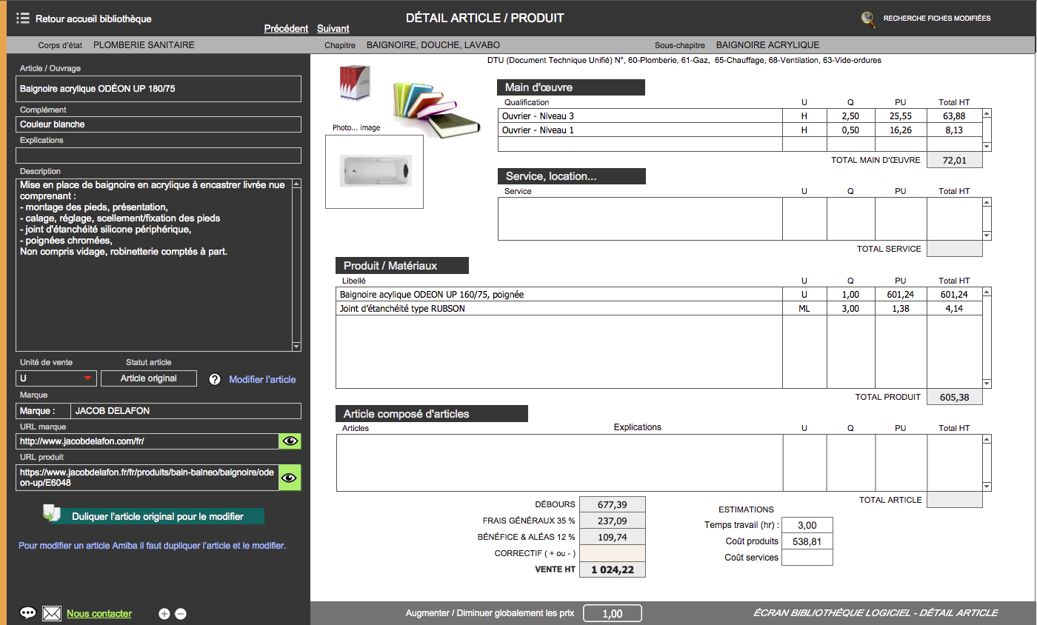1037x625 pixels.
Task: View URL produit with eye button
Action: tap(290, 478)
